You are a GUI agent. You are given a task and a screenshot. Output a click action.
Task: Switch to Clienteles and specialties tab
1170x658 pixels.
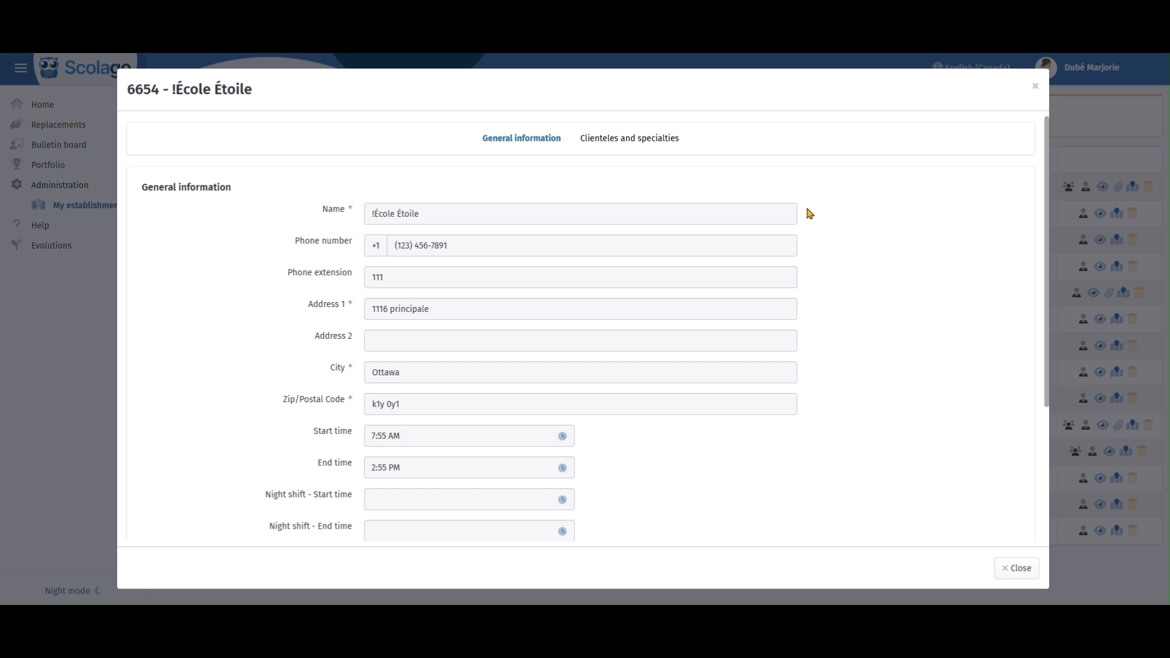pyautogui.click(x=629, y=138)
